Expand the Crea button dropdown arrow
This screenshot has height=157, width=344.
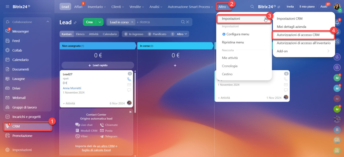click(100, 22)
